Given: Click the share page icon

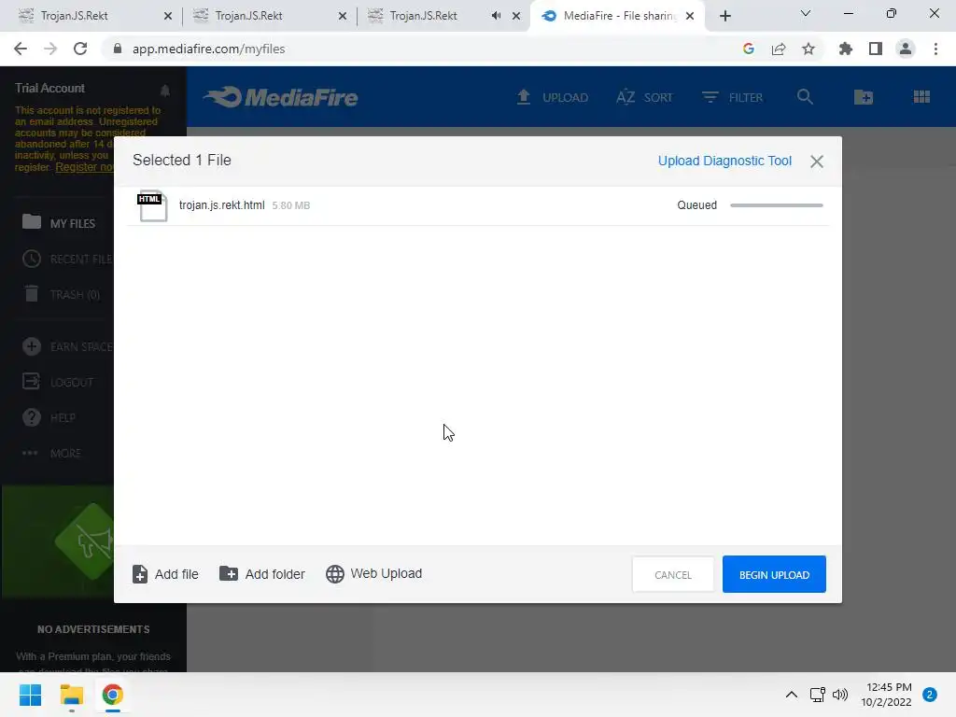Looking at the screenshot, I should click(779, 49).
